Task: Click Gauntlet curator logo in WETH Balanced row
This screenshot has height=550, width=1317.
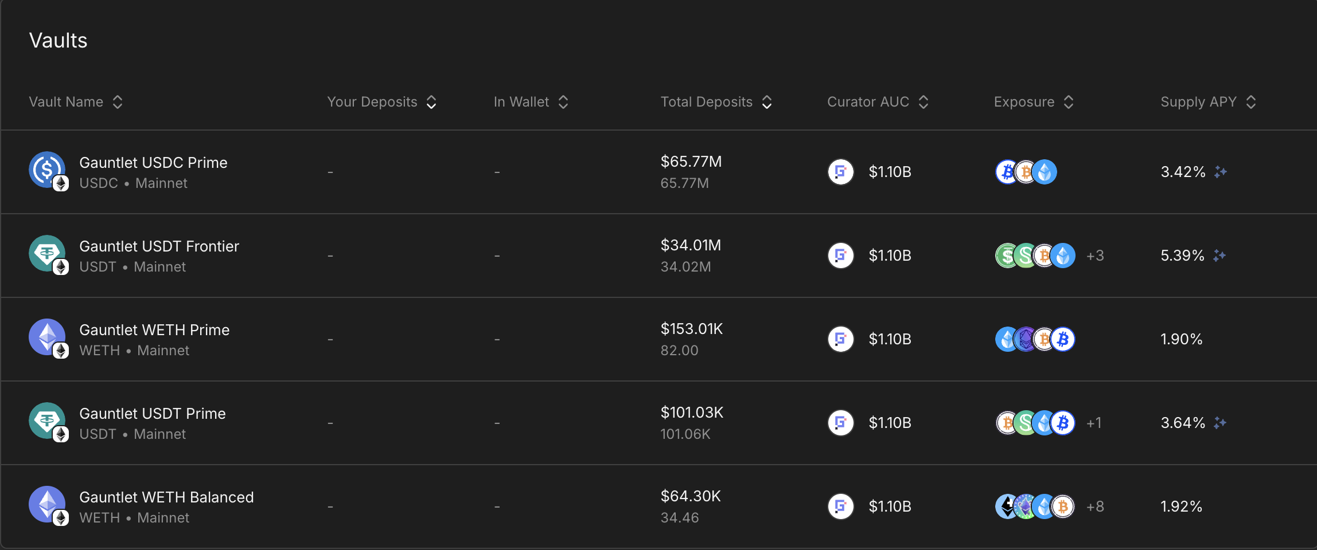Action: click(840, 506)
